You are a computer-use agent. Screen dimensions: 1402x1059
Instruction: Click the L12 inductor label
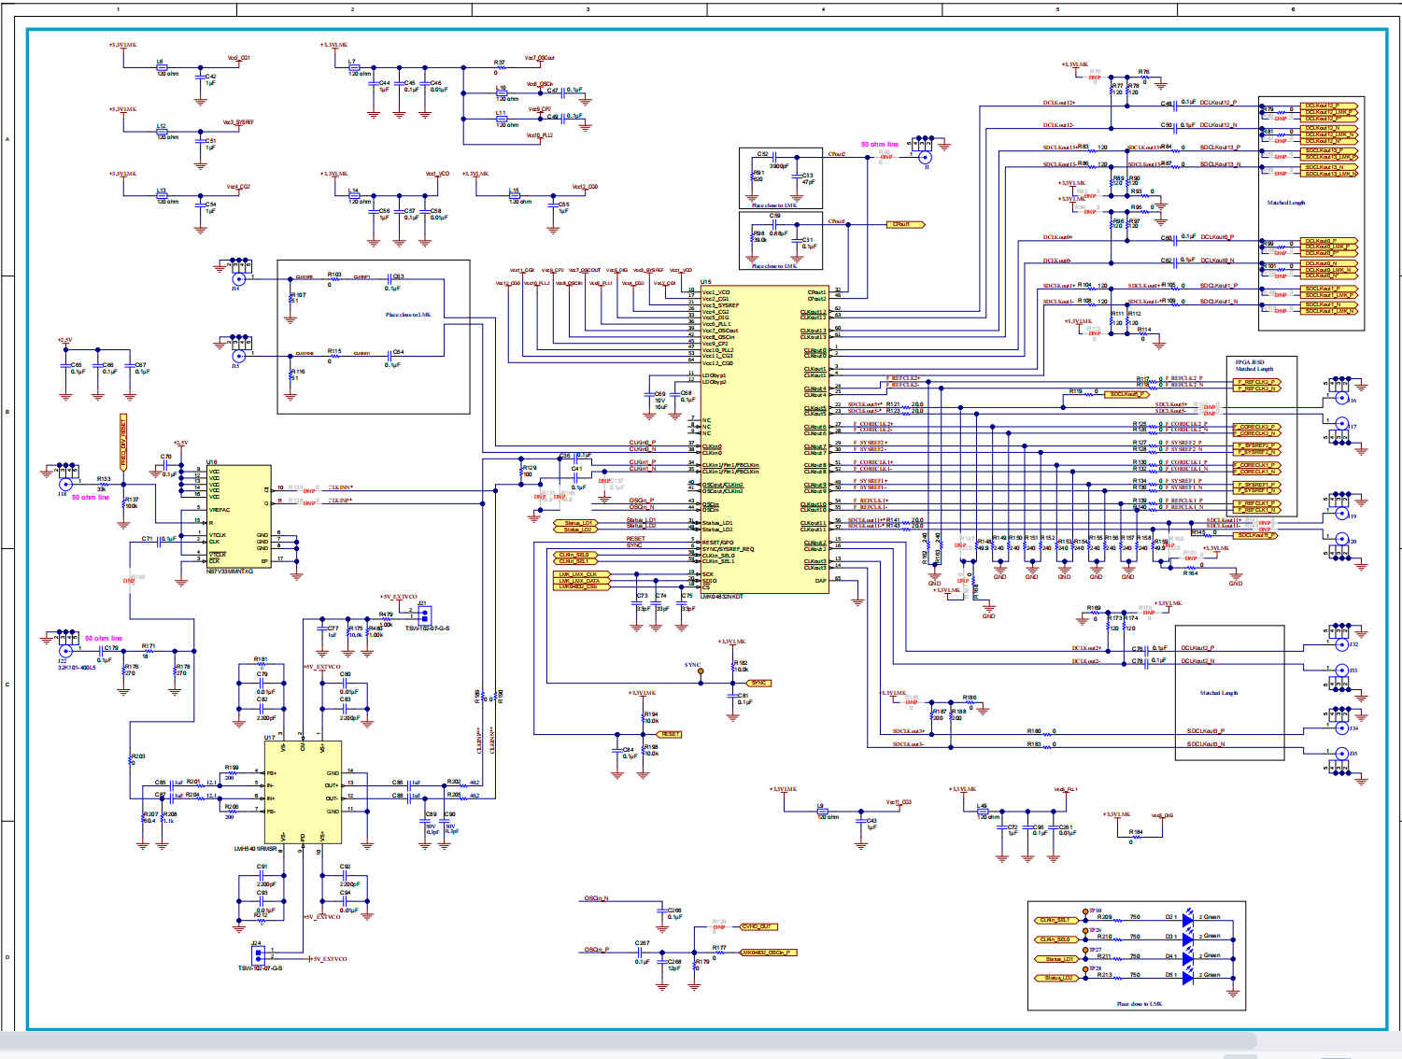coord(161,126)
